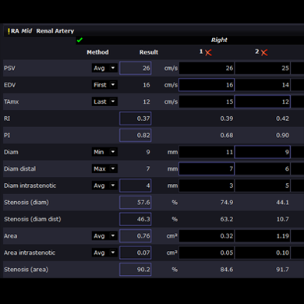Open the EDV method dropdown set to First
Screen dimensions: 304x304
104,85
